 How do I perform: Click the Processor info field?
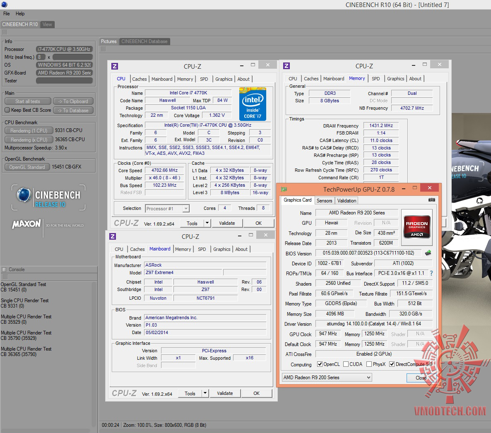pos(65,49)
